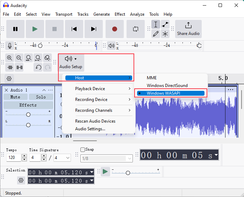Image resolution: width=244 pixels, height=197 pixels.
Task: Select Windows WASAPI host option
Action: 171,93
